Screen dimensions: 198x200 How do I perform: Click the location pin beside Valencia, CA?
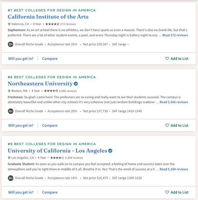(9, 24)
